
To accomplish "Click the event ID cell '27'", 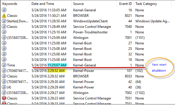I will tap(130, 43).
